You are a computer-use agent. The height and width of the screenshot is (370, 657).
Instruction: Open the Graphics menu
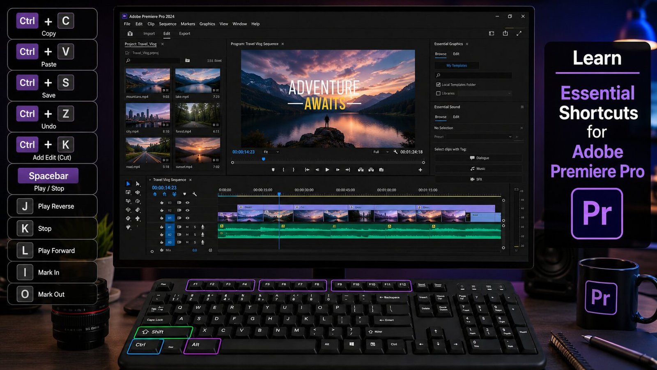(207, 24)
